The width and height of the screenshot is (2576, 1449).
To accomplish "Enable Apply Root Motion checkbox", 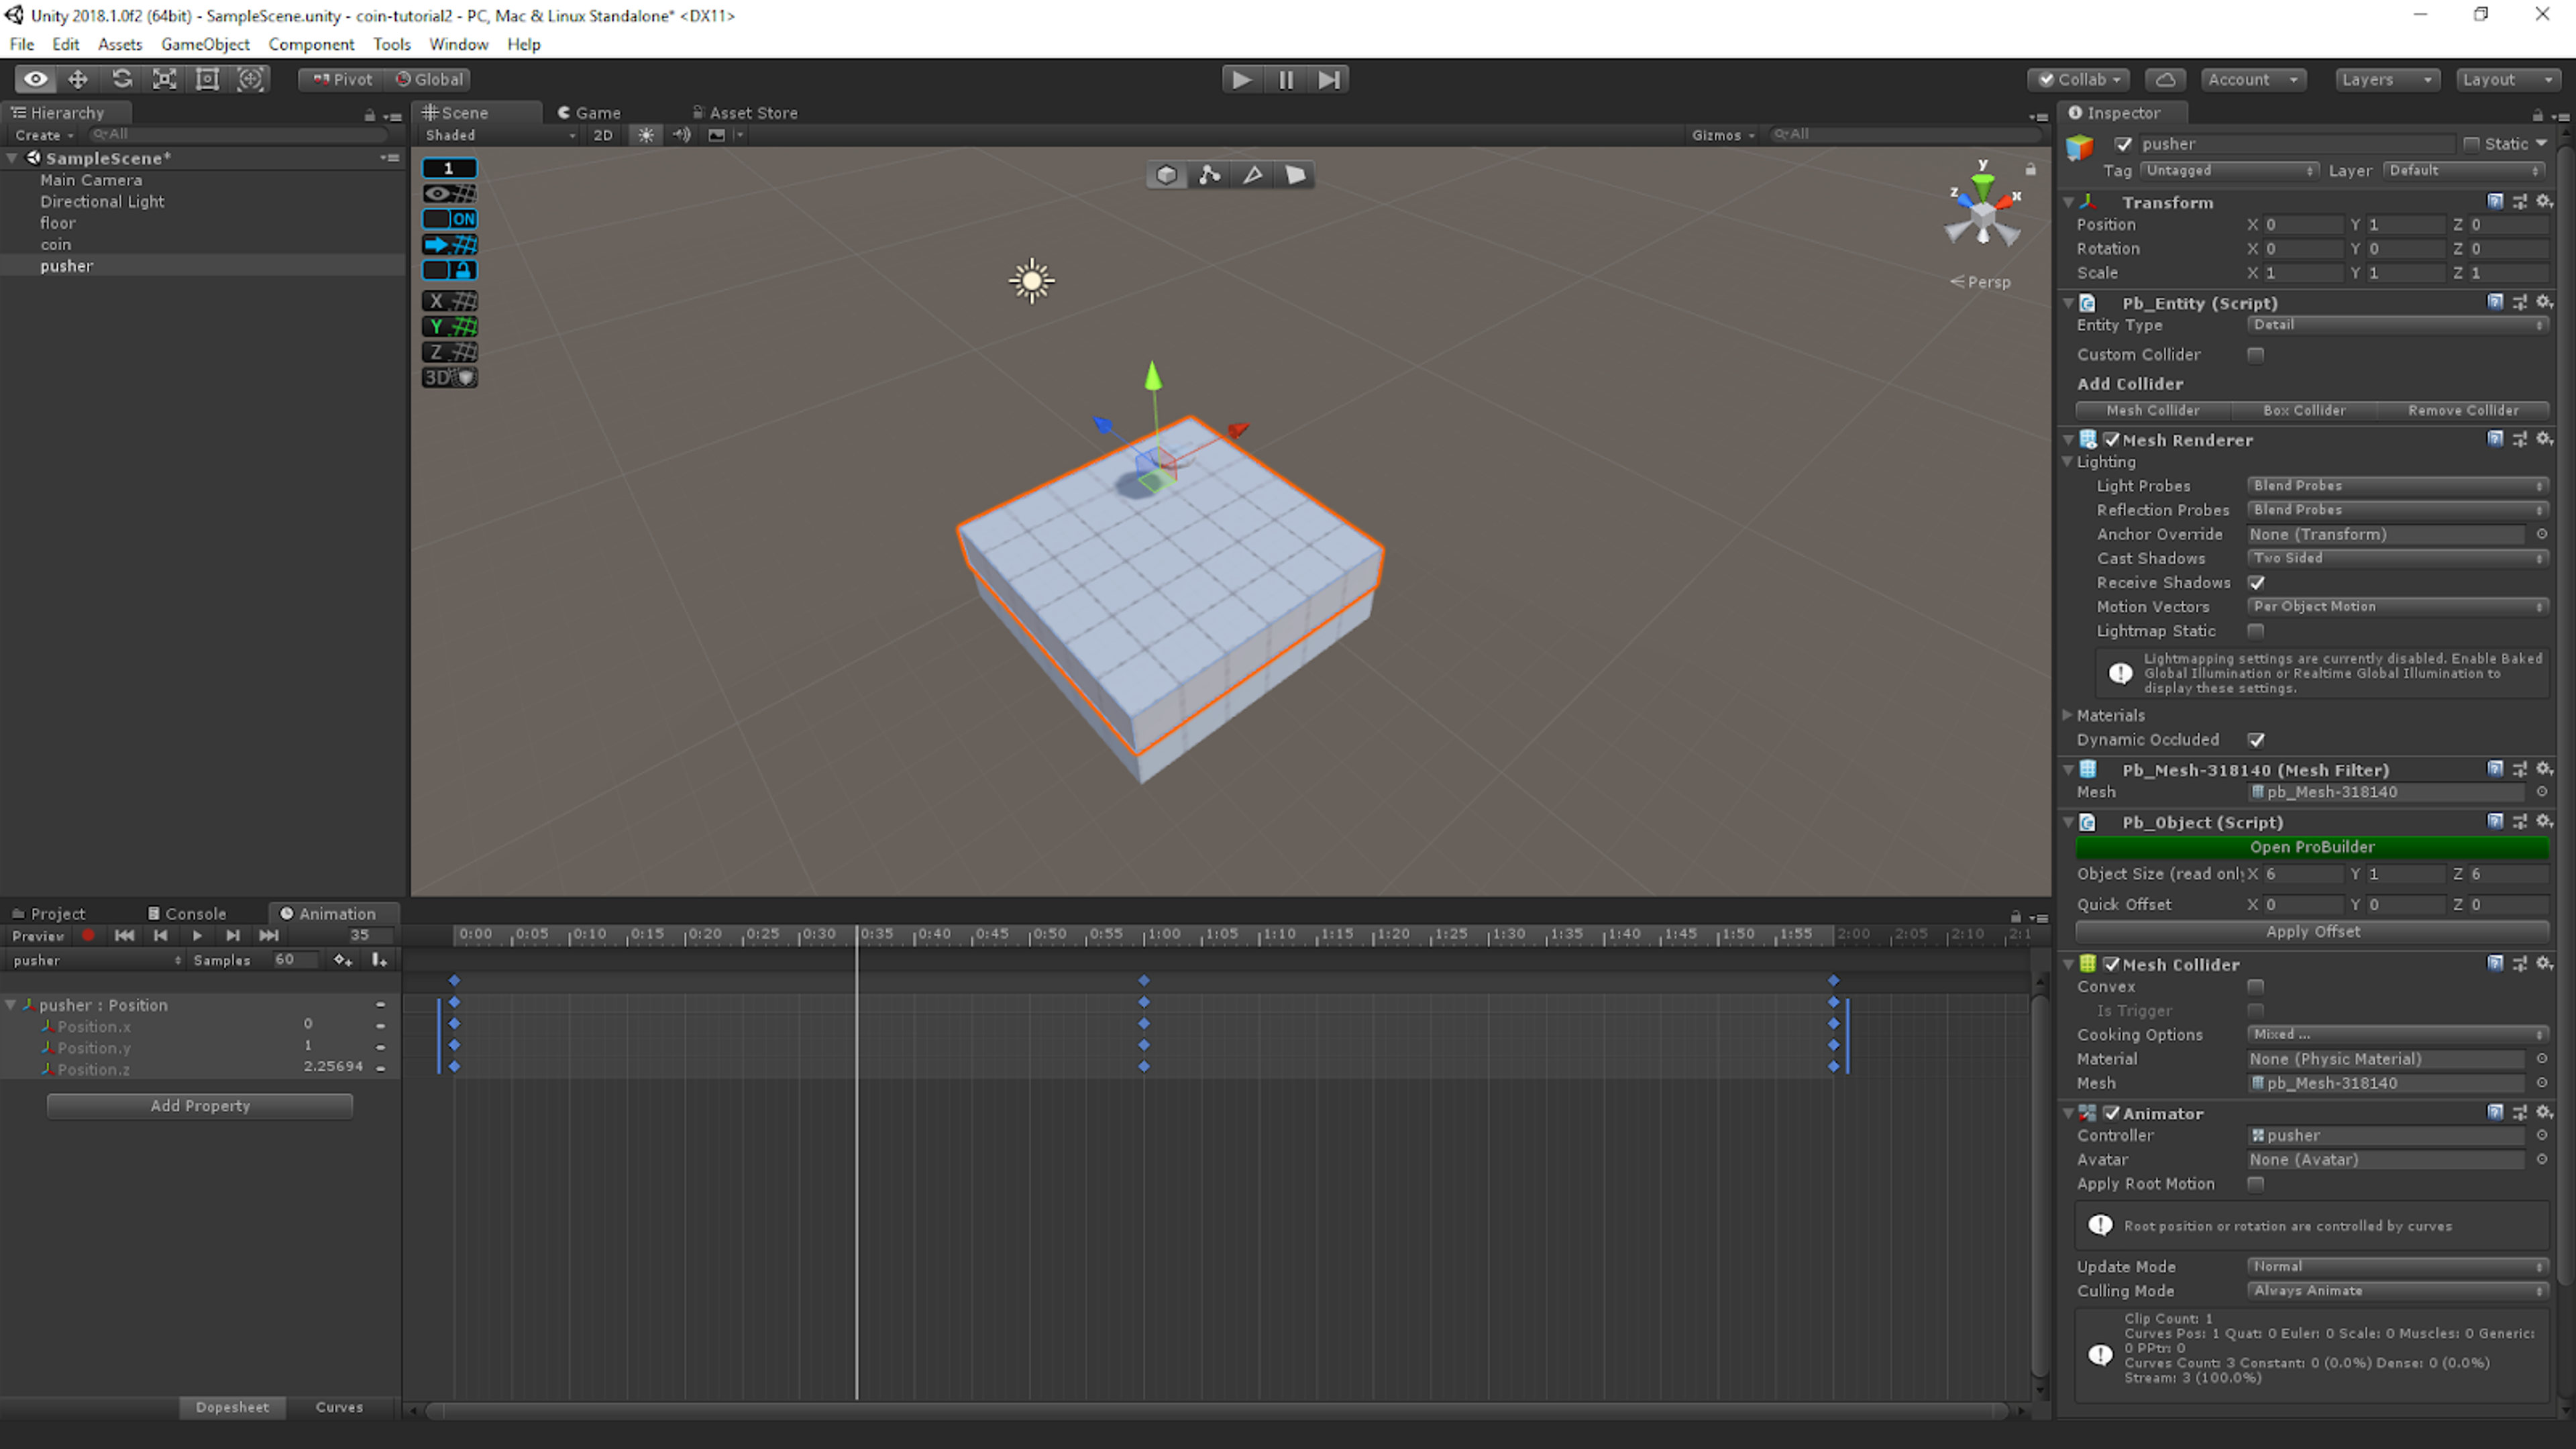I will point(2255,1184).
